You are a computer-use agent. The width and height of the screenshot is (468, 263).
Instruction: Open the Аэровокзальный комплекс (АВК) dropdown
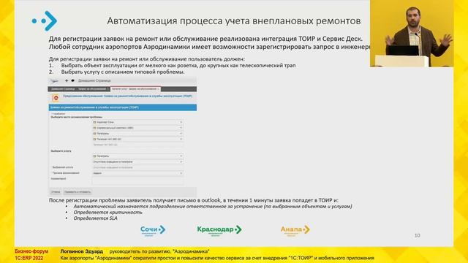[x=137, y=128]
